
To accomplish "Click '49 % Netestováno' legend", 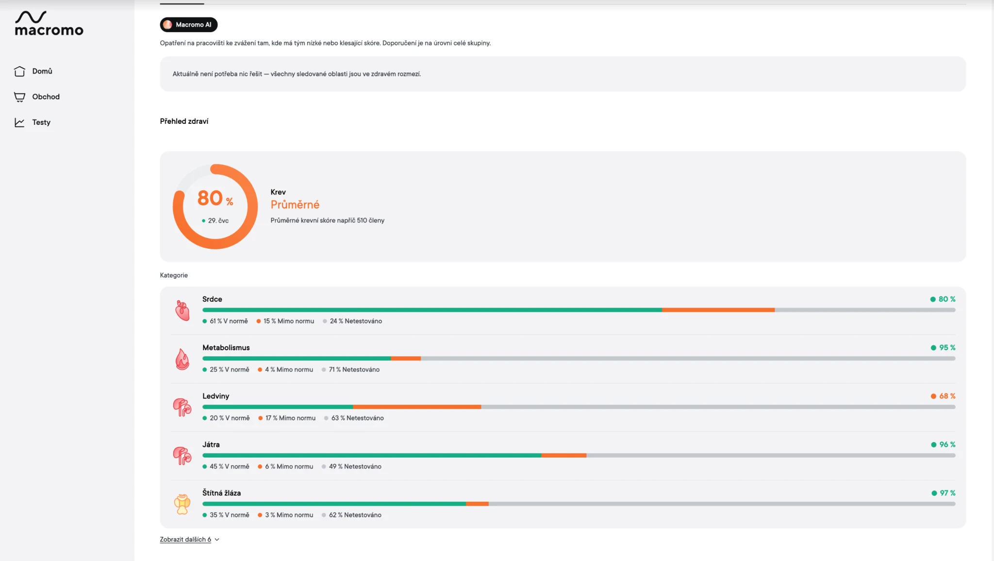I will (351, 467).
